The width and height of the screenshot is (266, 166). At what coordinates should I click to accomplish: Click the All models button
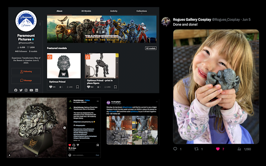coord(151,48)
